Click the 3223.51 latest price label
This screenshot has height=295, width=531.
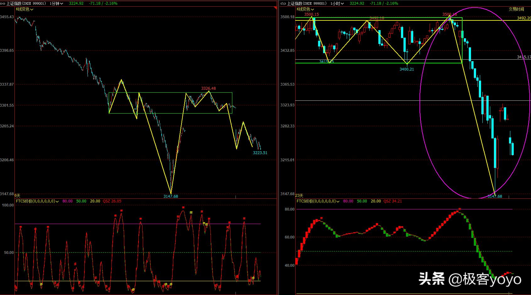point(260,153)
